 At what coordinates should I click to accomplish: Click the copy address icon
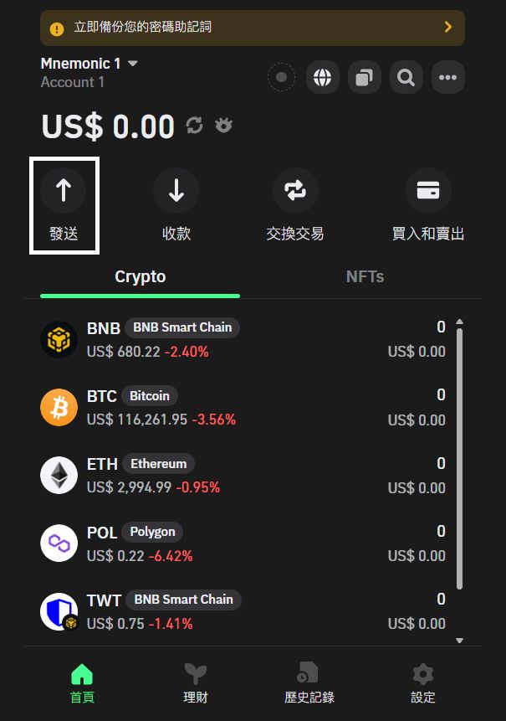(x=364, y=77)
